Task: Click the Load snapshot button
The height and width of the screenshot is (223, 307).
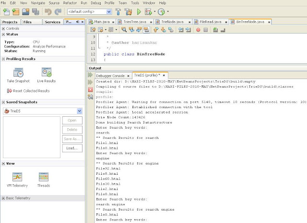Action: point(72,148)
